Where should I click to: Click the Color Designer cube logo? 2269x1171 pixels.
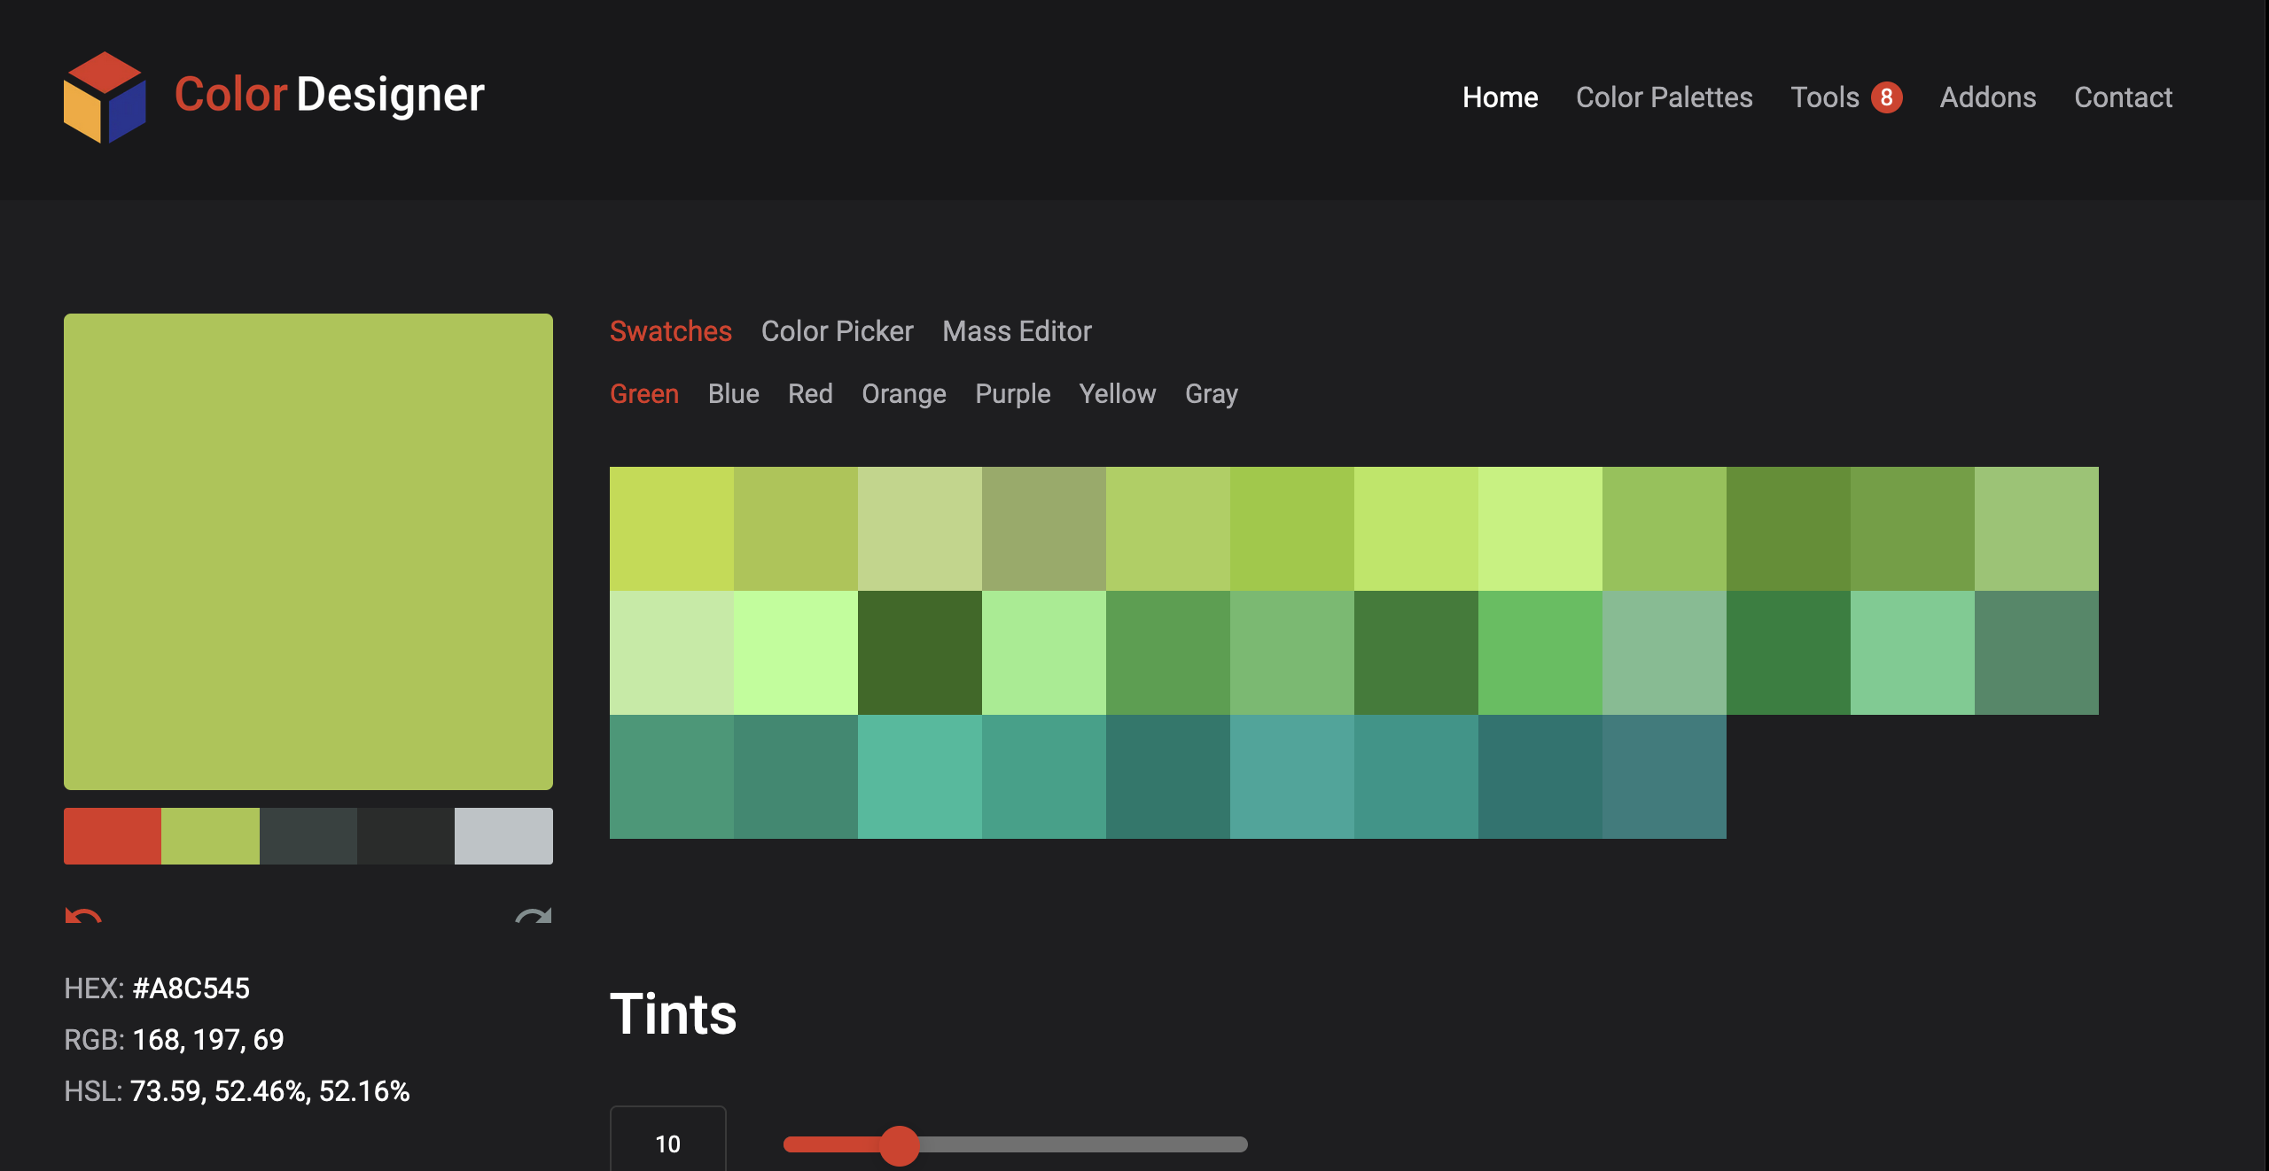click(105, 97)
